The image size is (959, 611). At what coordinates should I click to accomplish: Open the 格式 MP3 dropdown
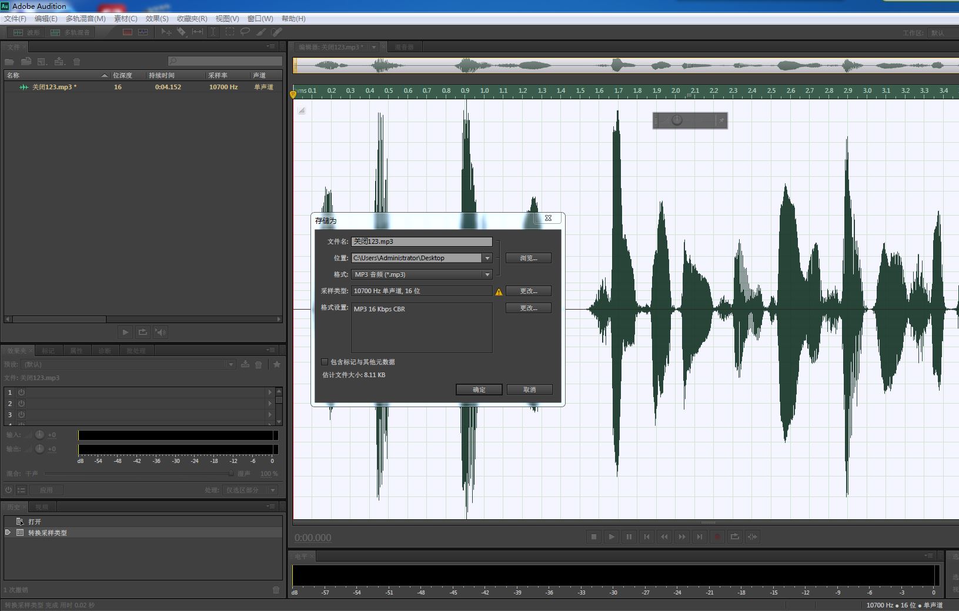(x=487, y=274)
